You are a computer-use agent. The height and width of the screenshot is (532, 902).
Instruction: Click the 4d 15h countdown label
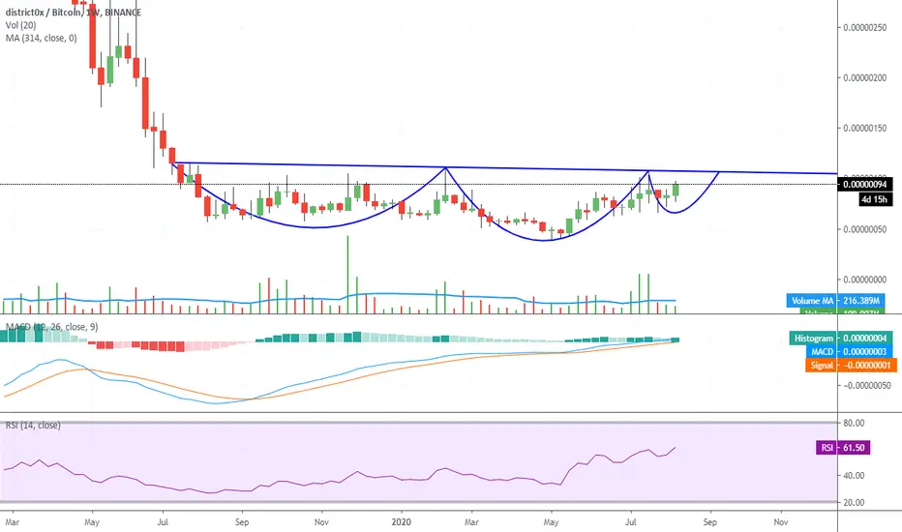click(874, 199)
